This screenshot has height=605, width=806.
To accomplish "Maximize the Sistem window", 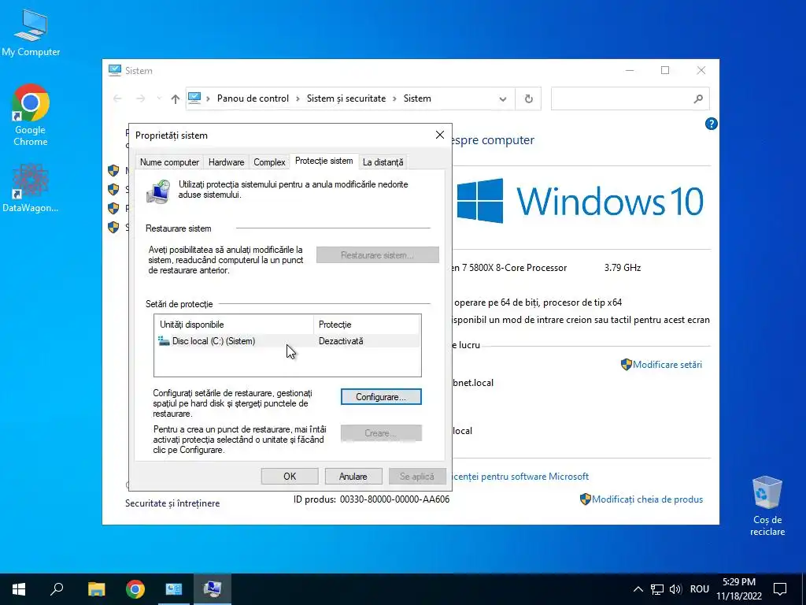I will [664, 70].
